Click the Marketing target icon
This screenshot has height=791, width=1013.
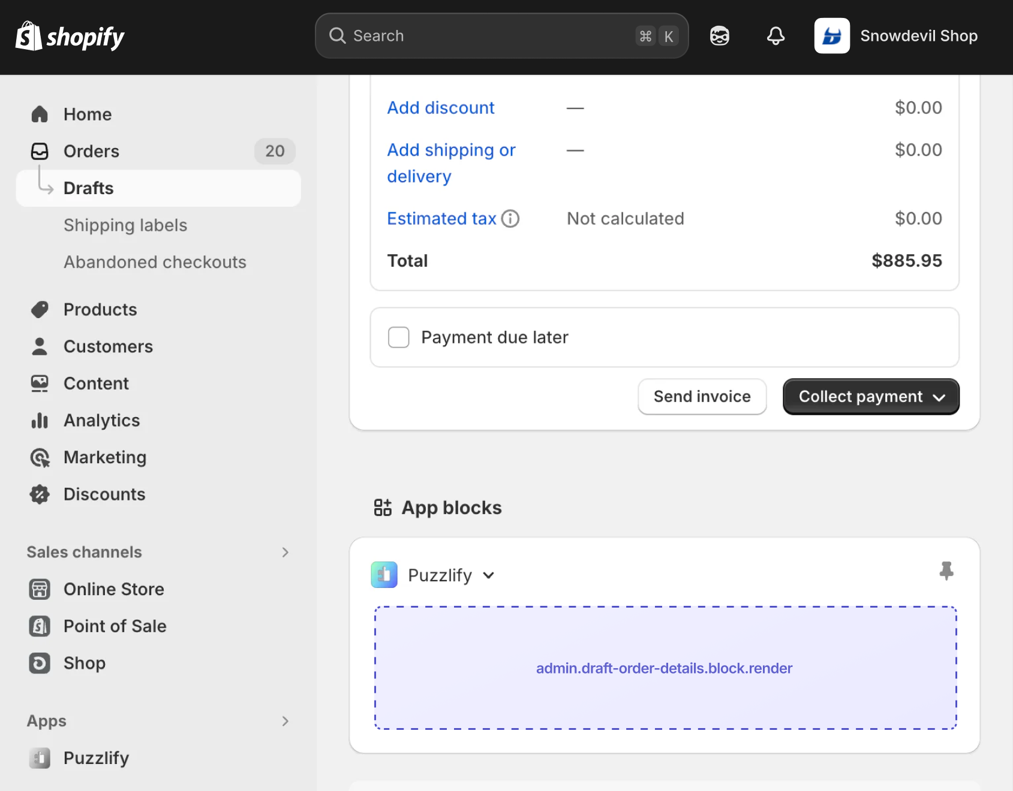click(x=40, y=457)
